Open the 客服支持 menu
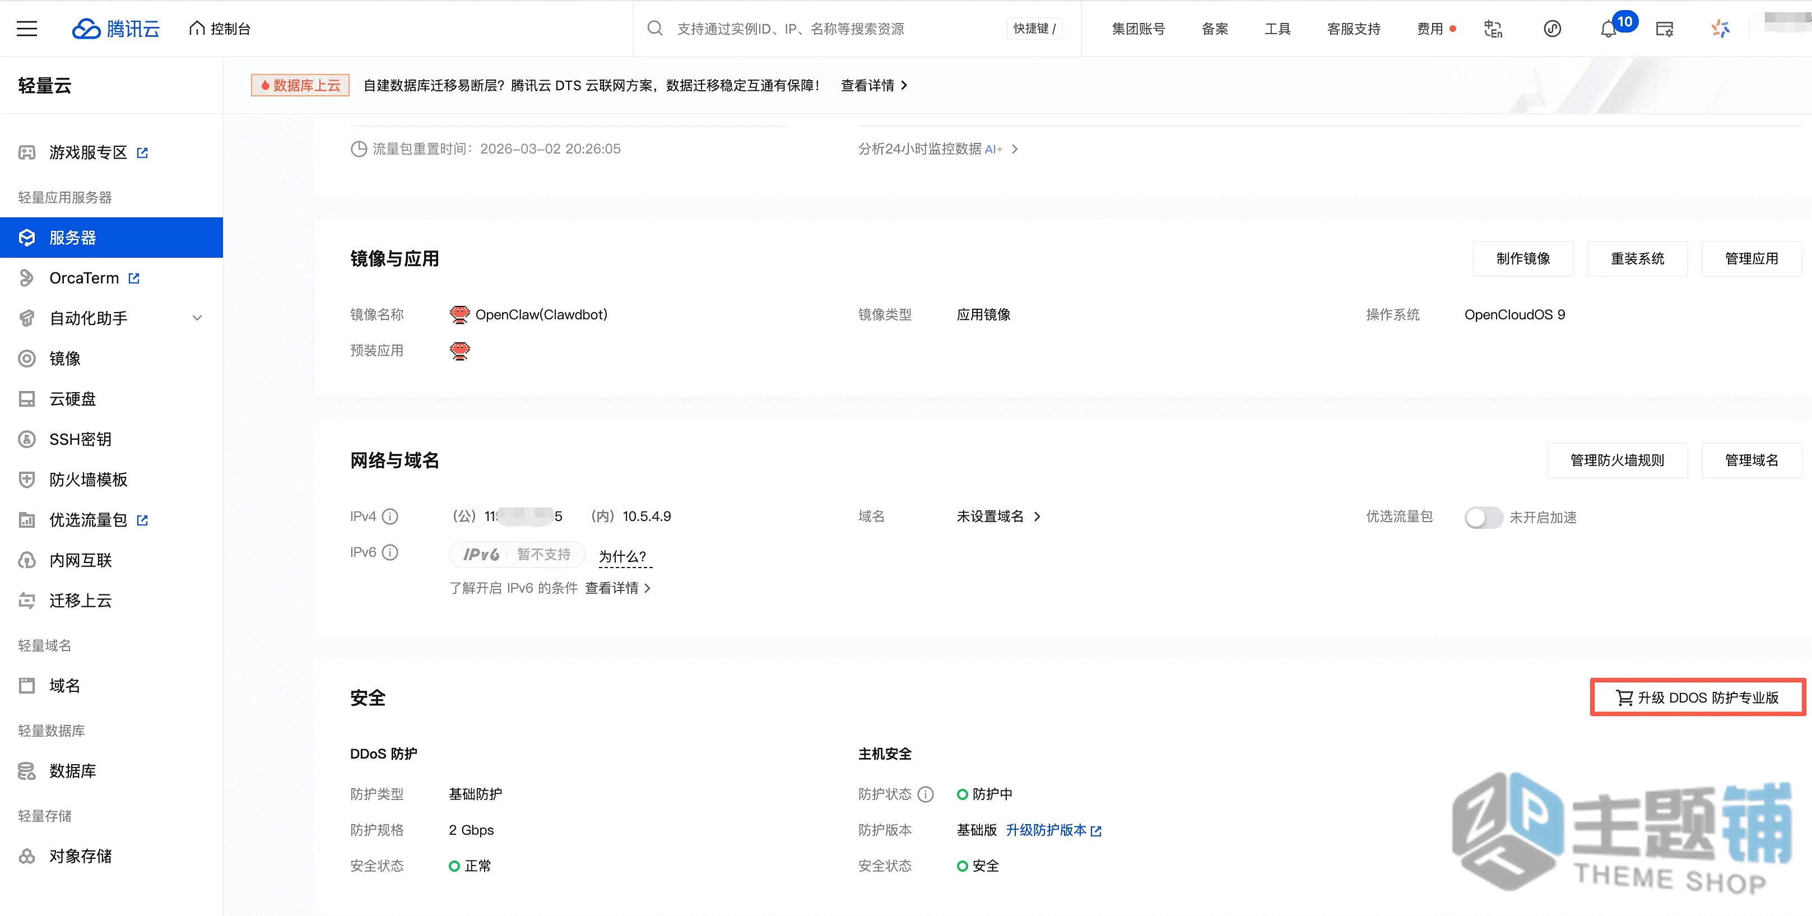This screenshot has width=1812, height=916. (x=1353, y=29)
